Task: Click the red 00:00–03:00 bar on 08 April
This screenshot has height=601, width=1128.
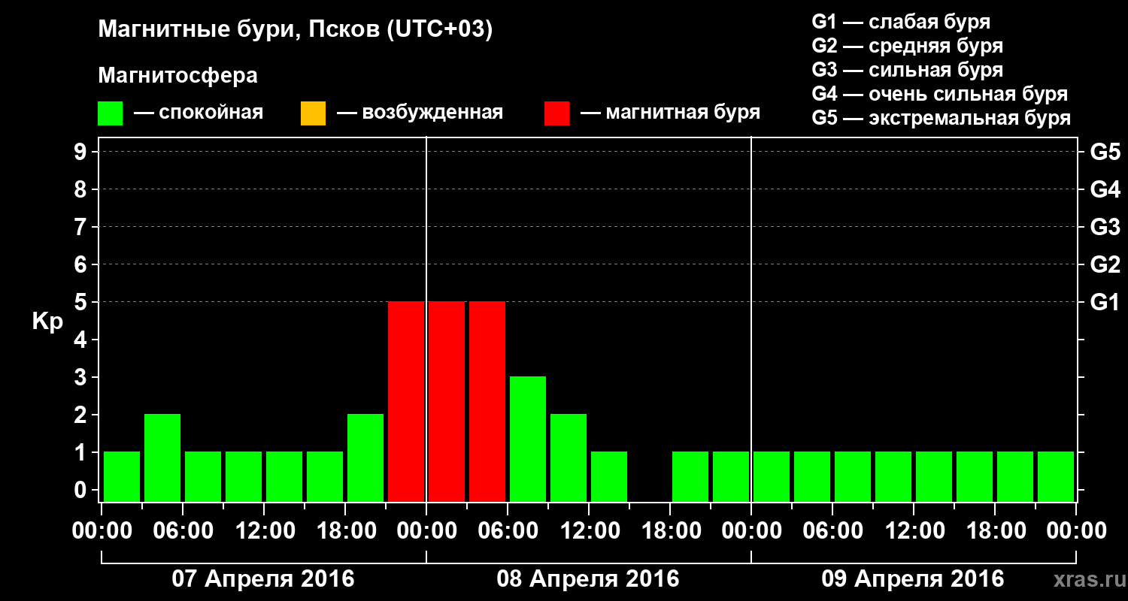Action: (x=447, y=401)
